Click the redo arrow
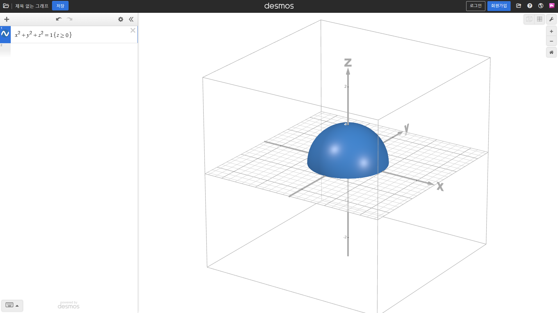Screen dimensions: 558x313 [x=69, y=19]
